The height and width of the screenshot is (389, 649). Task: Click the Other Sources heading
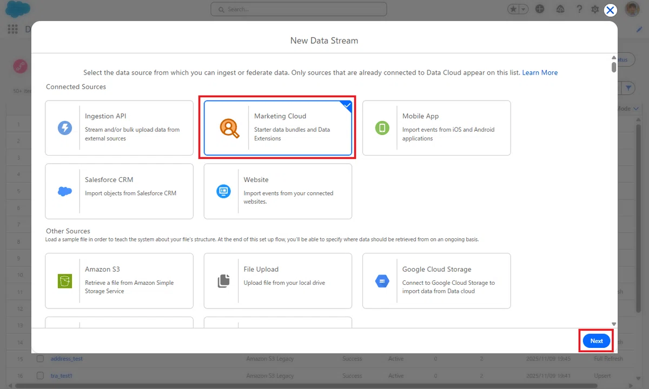coord(68,231)
